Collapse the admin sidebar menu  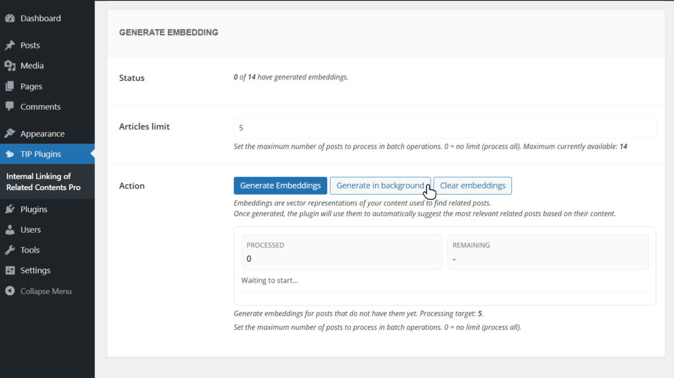[x=39, y=291]
